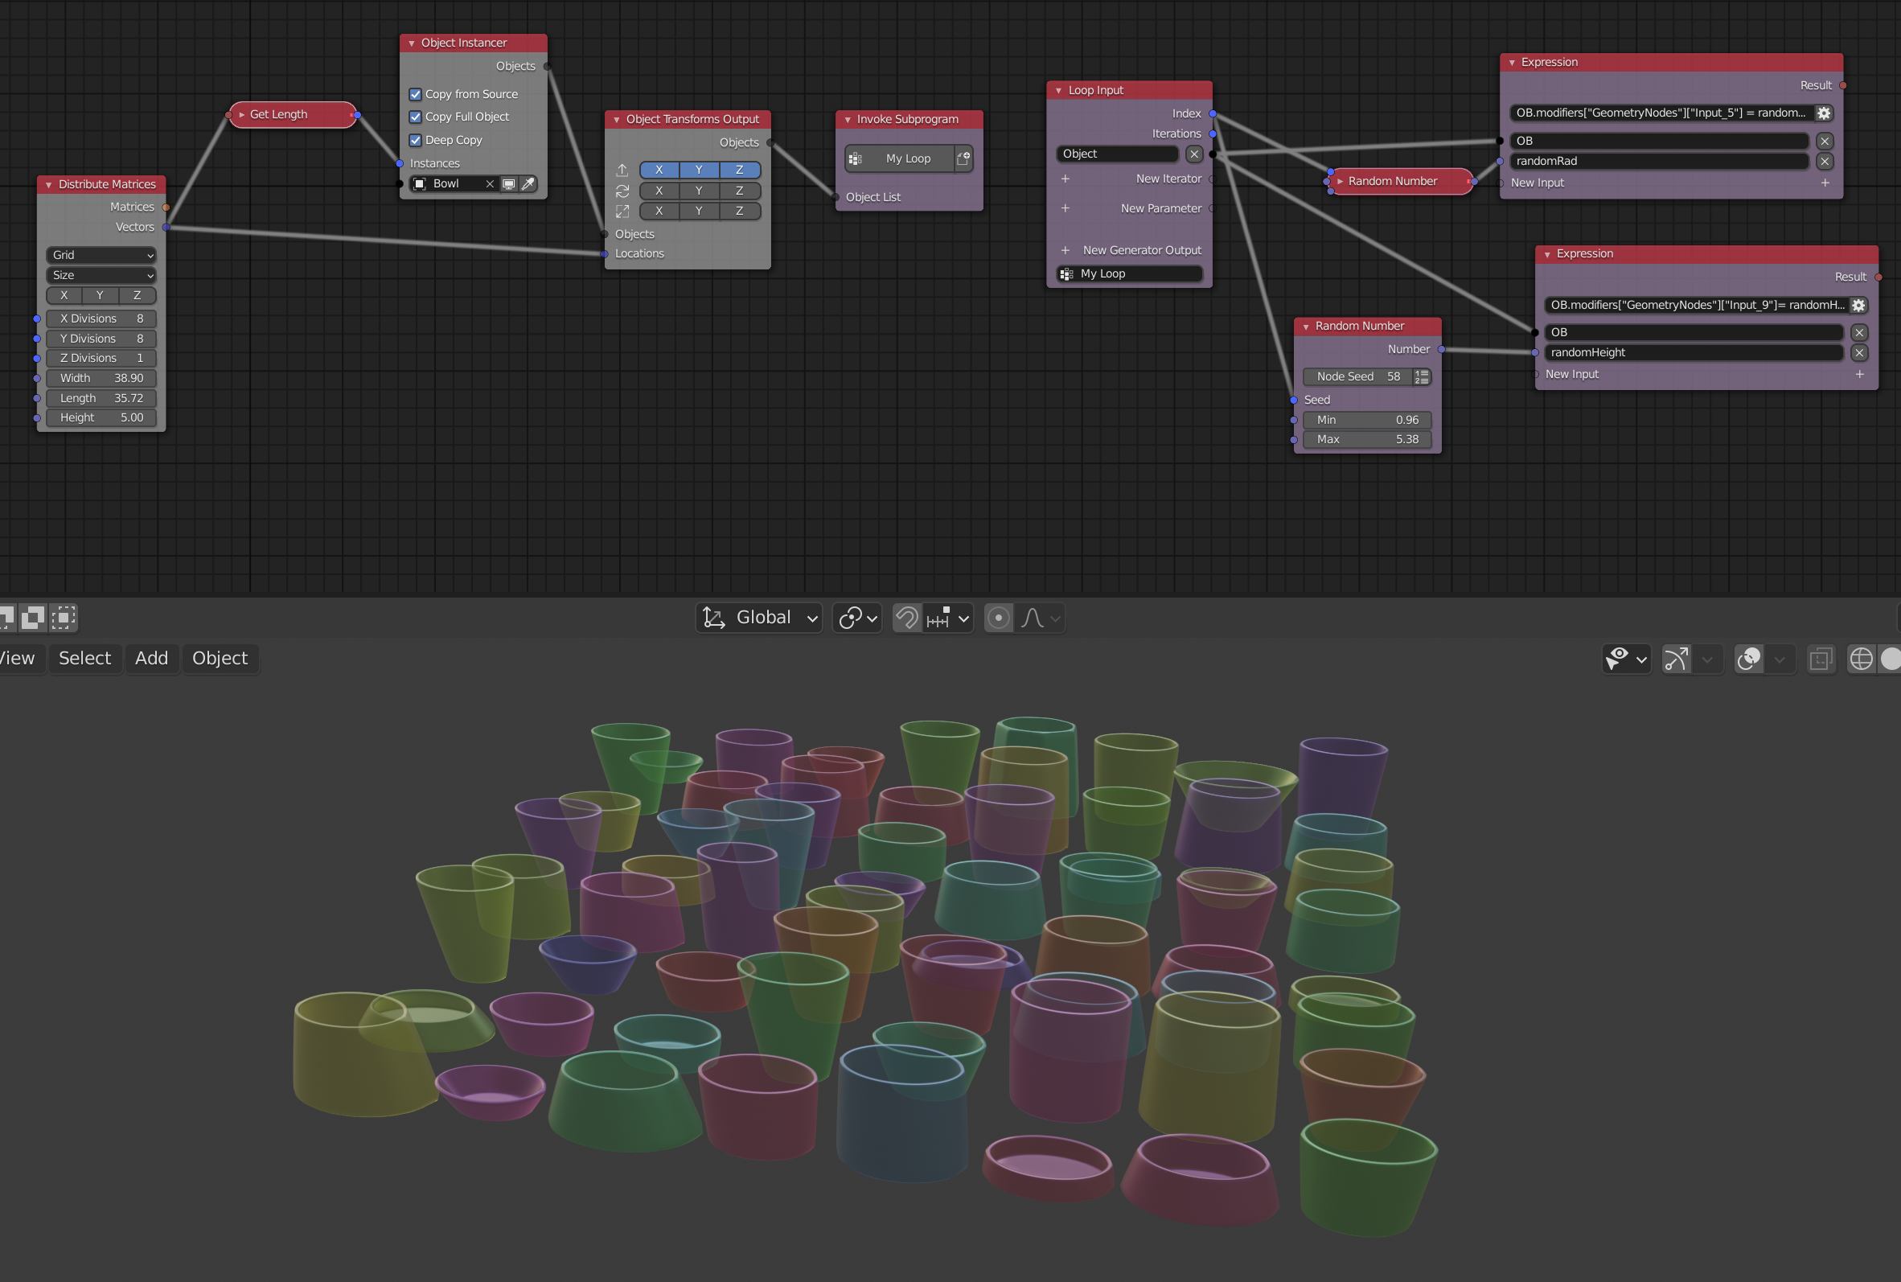Viewport: 1901px width, 1282px height.
Task: Click the eyedropper icon next to Bowl
Action: (x=529, y=184)
